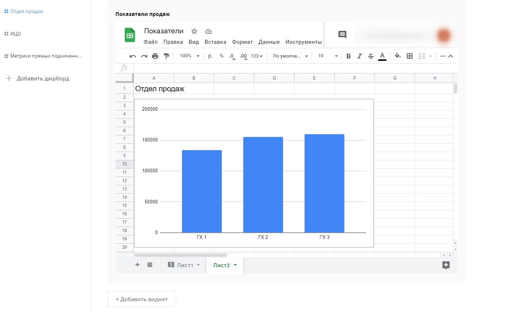
Task: Toggle bold formatting
Action: coord(348,56)
